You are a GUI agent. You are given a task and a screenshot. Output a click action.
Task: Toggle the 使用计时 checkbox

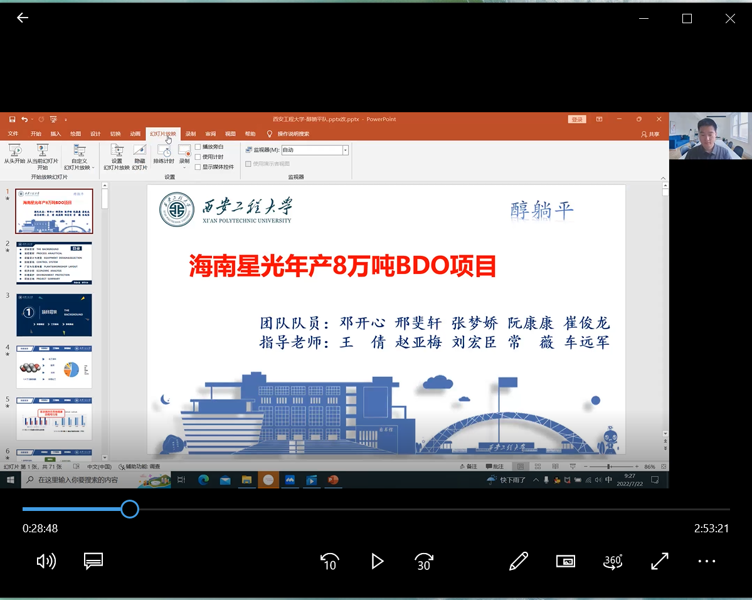click(198, 157)
